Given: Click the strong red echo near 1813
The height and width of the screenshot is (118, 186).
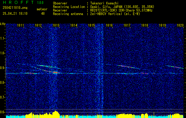Looking at the screenshot, I should [55, 72].
